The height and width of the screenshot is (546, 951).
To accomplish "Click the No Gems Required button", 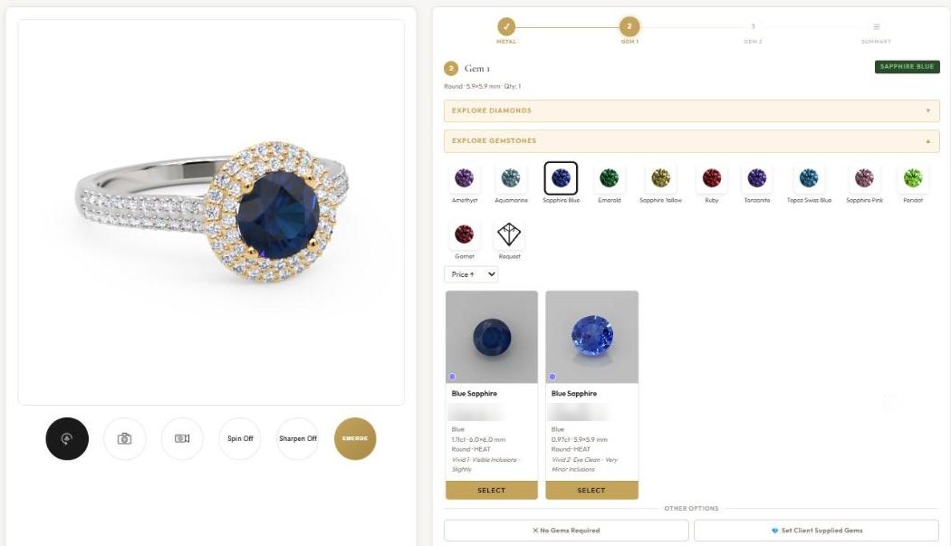I will click(566, 531).
